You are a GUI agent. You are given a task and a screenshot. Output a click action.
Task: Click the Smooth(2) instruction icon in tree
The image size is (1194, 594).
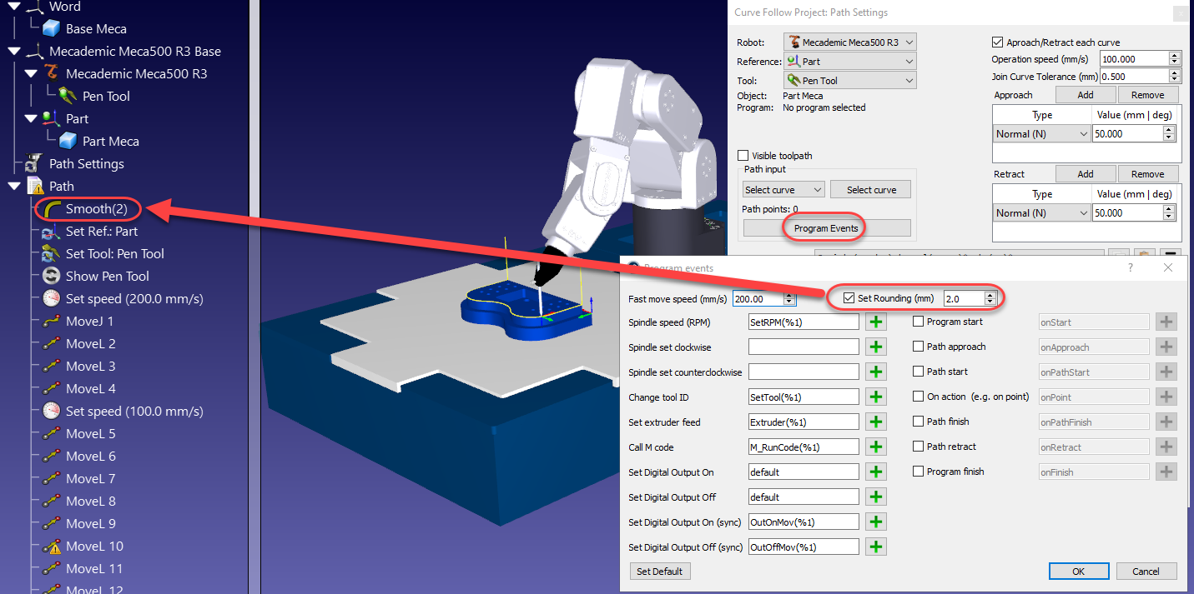[x=52, y=209]
